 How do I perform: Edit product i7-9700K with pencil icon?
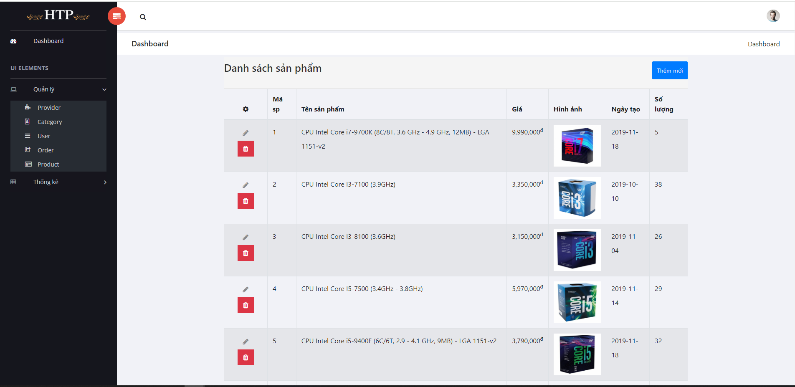pyautogui.click(x=246, y=133)
